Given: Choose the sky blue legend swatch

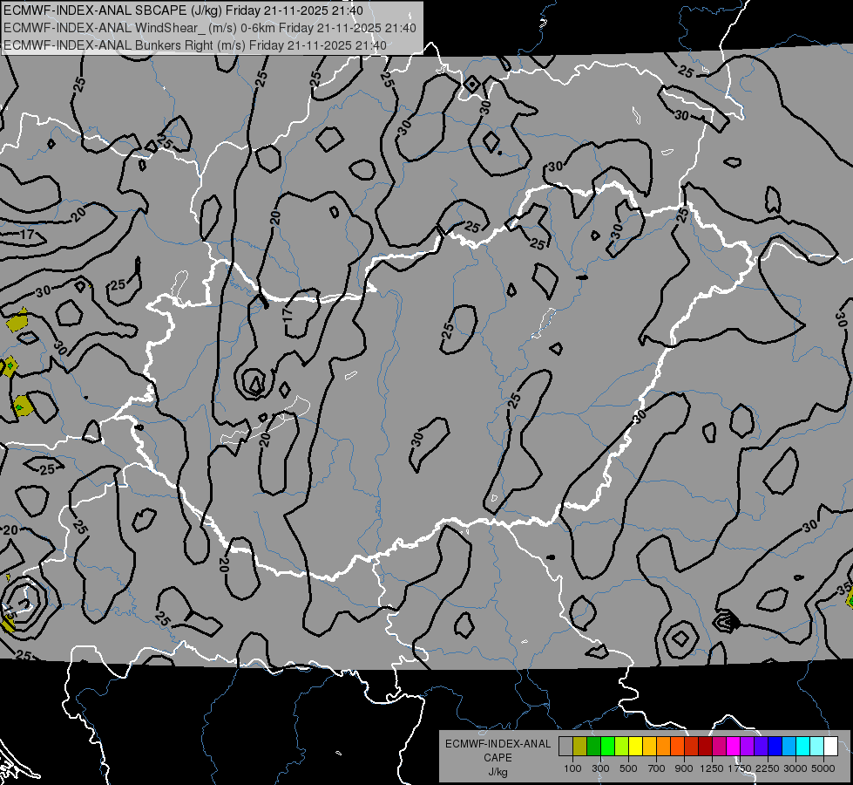Looking at the screenshot, I should coord(789,747).
